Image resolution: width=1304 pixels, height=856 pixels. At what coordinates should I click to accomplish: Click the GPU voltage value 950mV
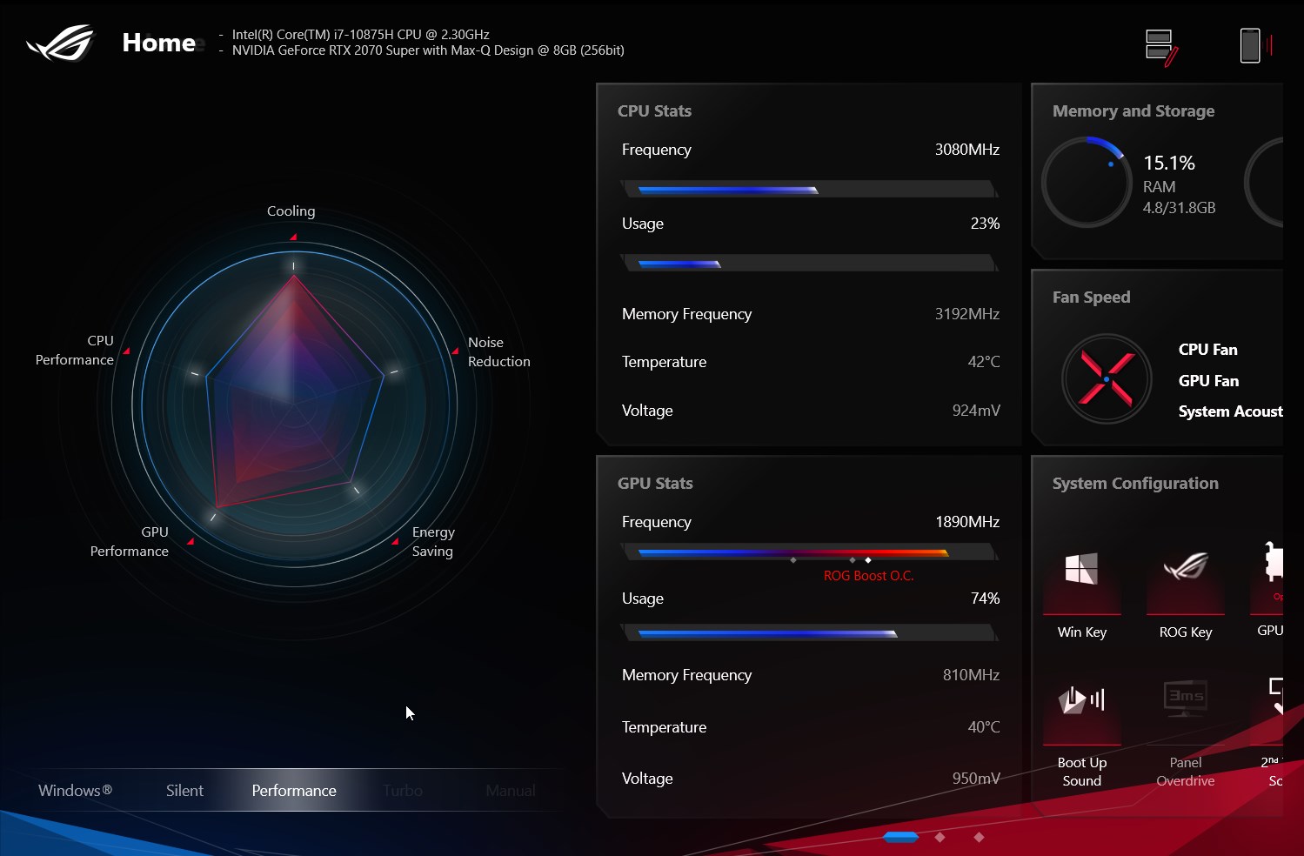pos(976,779)
